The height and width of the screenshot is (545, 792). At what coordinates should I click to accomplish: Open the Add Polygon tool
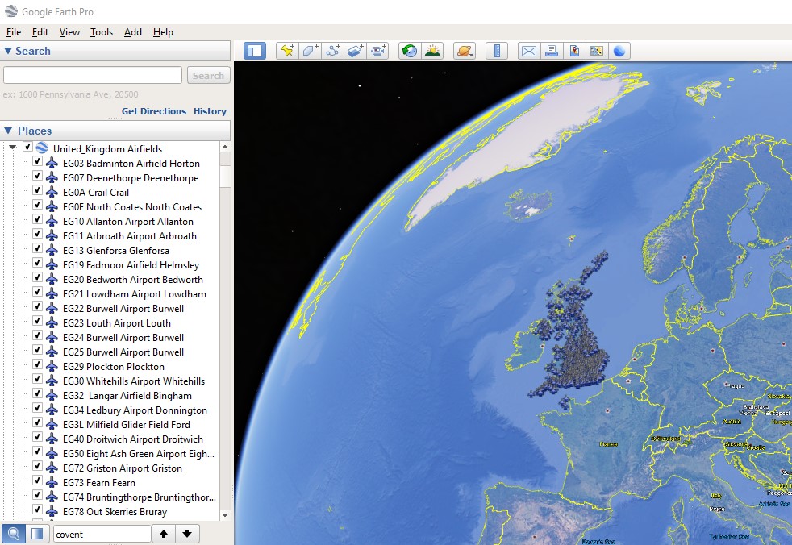pos(310,50)
